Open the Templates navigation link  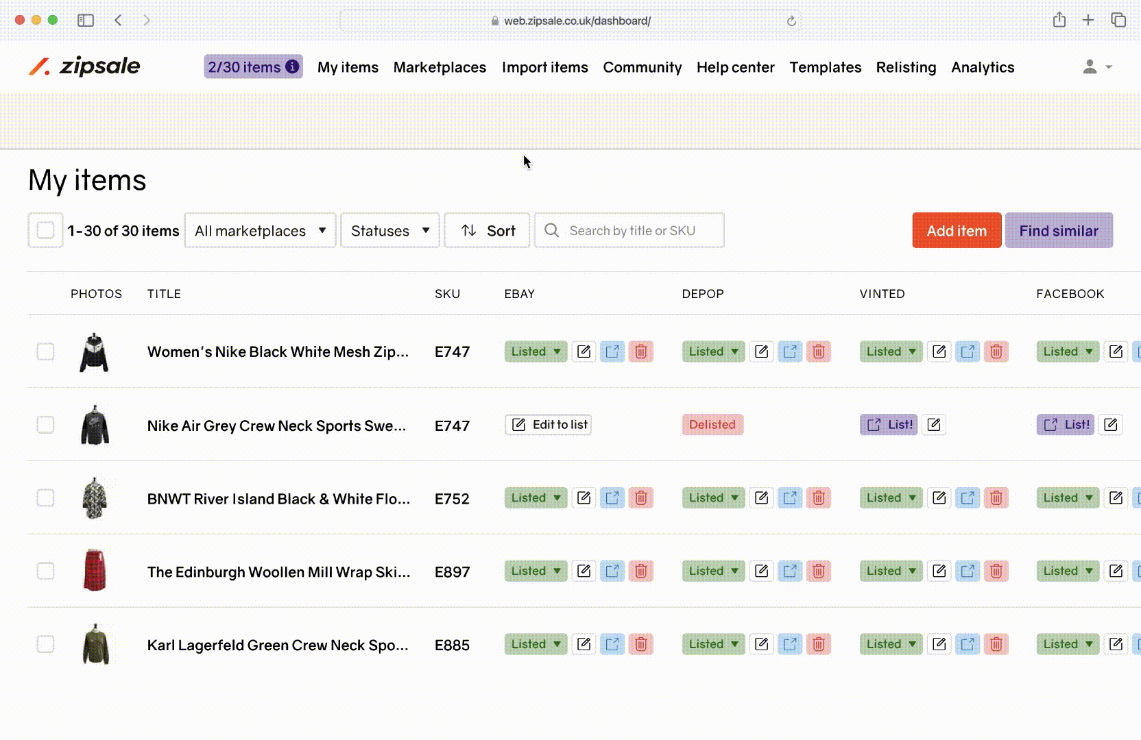(825, 67)
